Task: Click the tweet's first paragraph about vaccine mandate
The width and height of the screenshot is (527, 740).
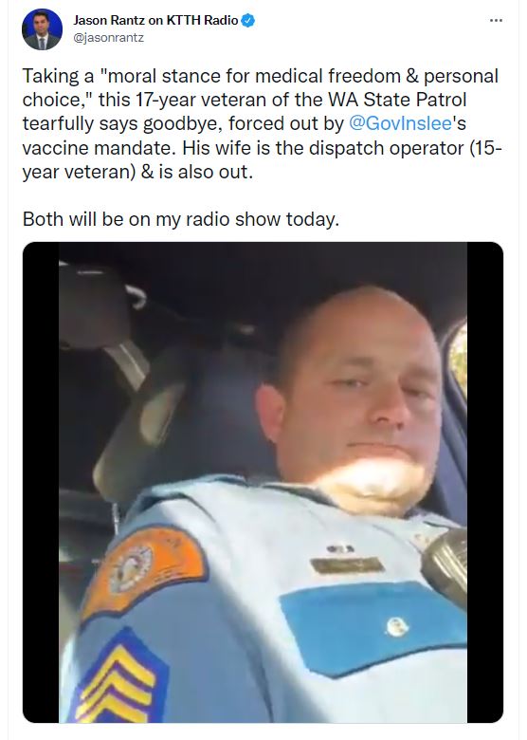Action: pos(263,123)
